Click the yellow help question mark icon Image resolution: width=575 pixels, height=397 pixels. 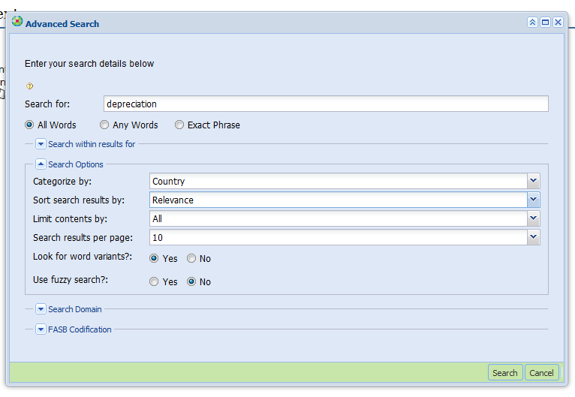coord(29,86)
